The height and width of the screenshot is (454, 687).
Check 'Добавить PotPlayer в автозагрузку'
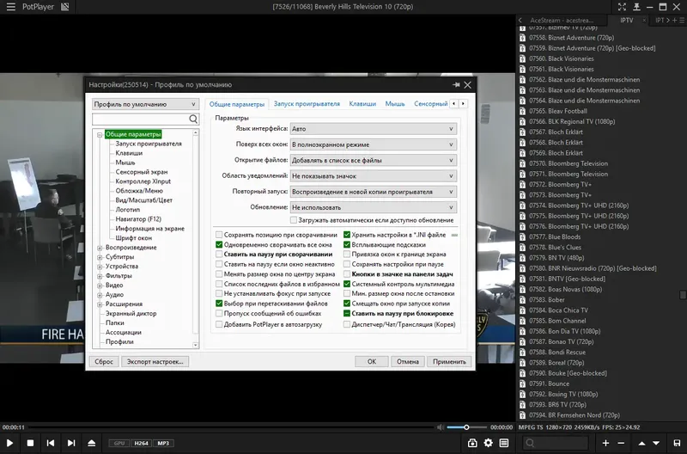(x=219, y=324)
